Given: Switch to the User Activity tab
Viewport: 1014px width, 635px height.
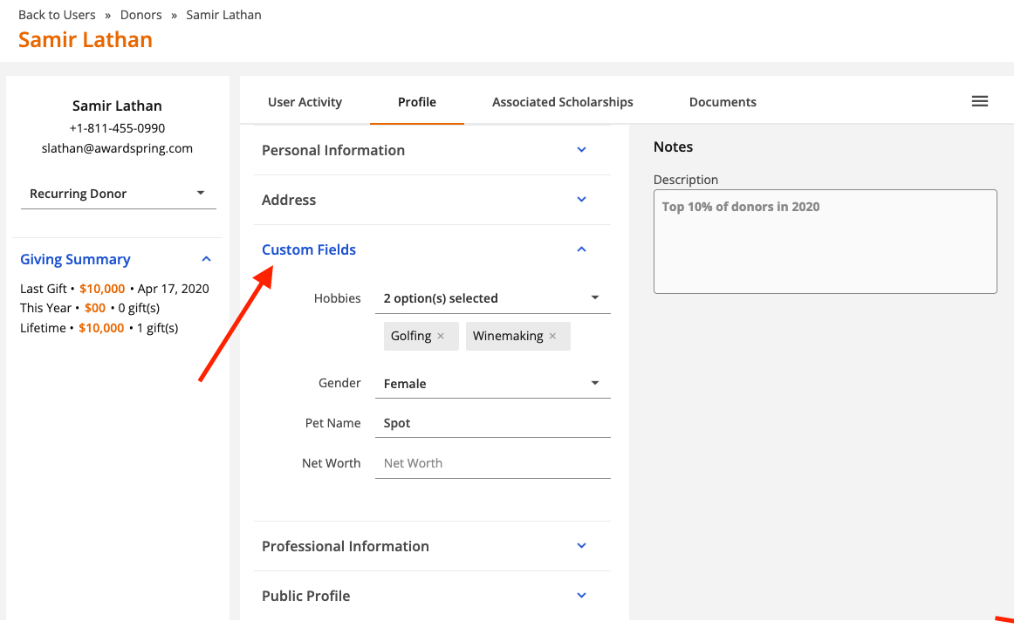Looking at the screenshot, I should pyautogui.click(x=305, y=101).
